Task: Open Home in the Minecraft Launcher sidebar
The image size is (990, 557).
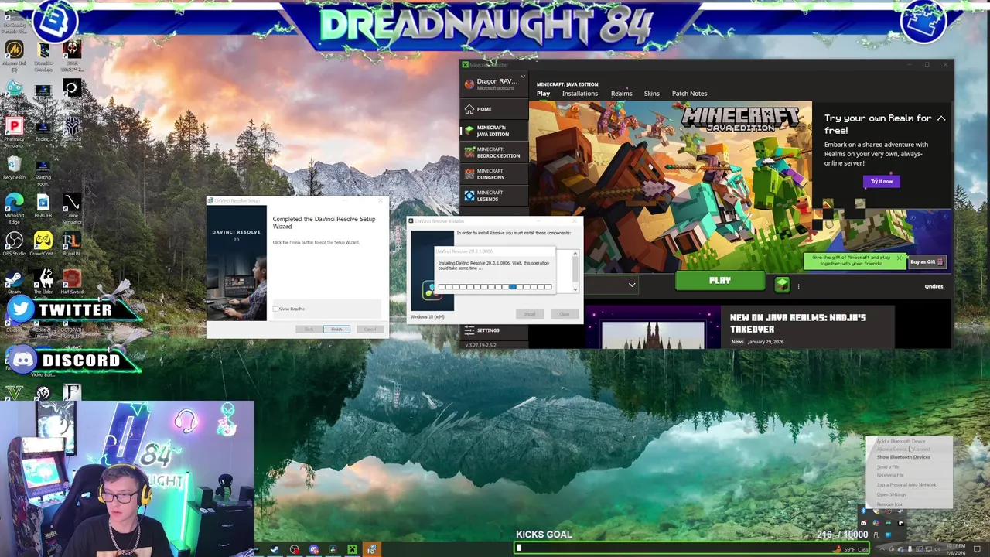Action: tap(494, 109)
